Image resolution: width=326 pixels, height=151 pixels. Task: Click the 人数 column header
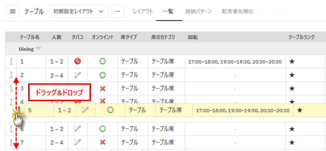[x=56, y=37]
